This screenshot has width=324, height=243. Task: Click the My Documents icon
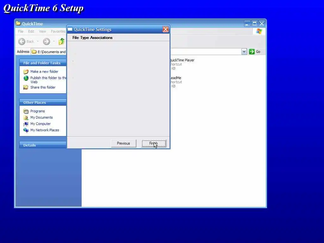coord(26,118)
